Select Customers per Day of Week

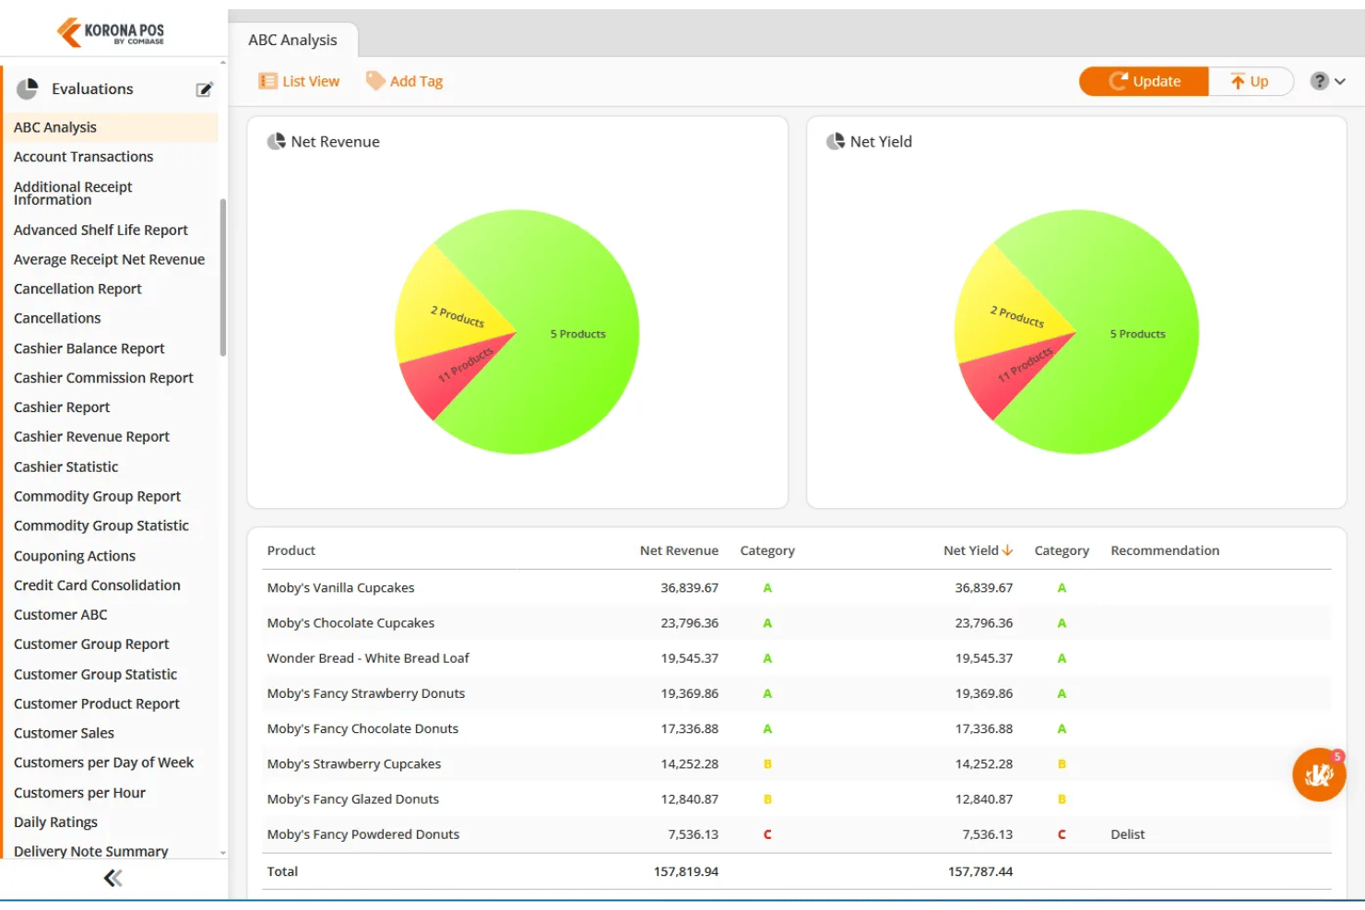coord(103,762)
